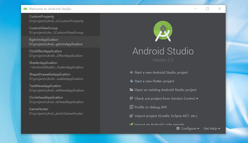The height and width of the screenshot is (143, 248).
Task: Start a new Android Studio project
Action: coord(159,73)
